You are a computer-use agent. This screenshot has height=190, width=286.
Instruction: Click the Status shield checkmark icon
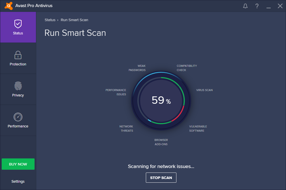[18, 24]
